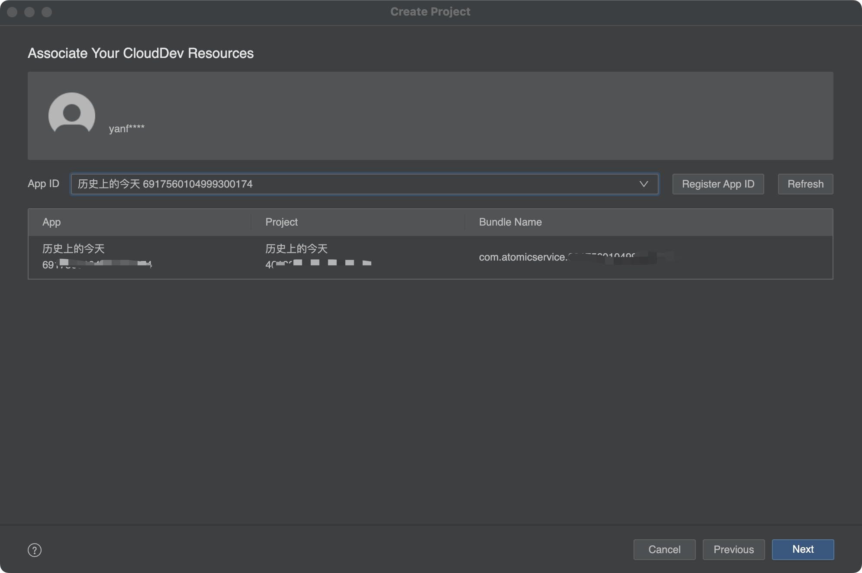862x573 pixels.
Task: Cancel the Create Project dialog
Action: 664,549
